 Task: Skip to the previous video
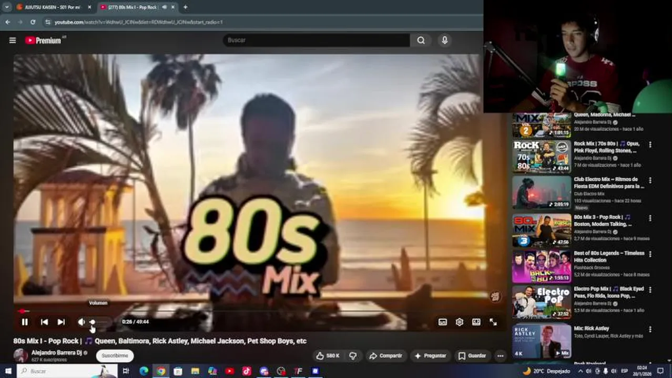44,322
